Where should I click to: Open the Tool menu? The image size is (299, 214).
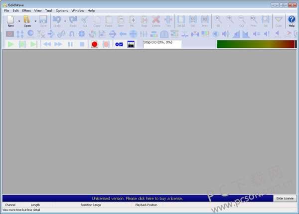48,10
